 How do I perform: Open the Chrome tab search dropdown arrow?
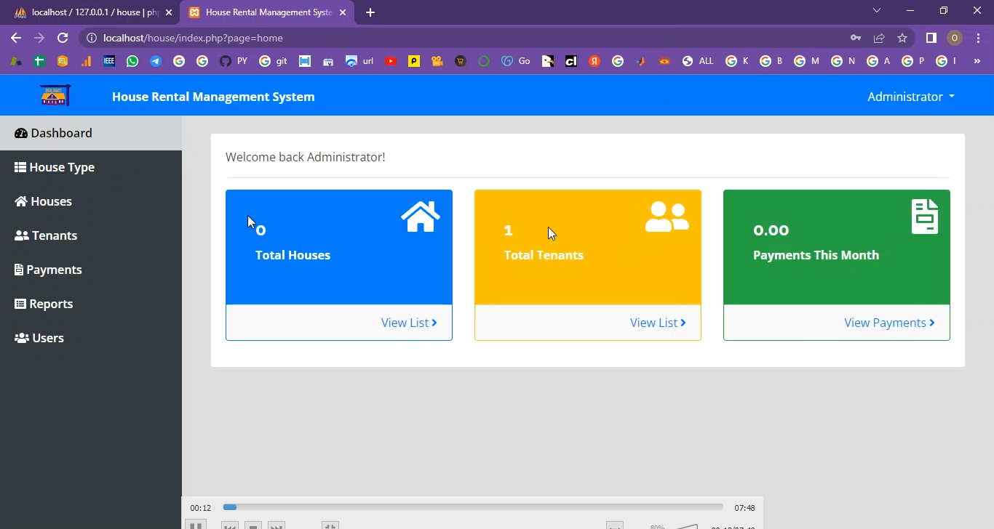pyautogui.click(x=877, y=11)
